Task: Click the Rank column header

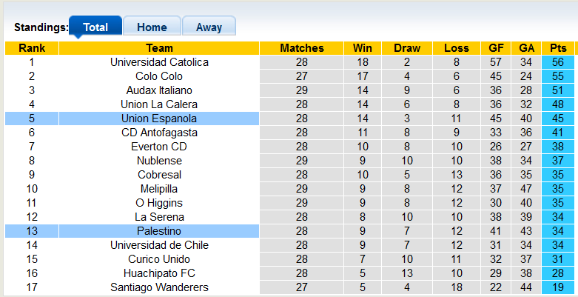Action: (32, 48)
